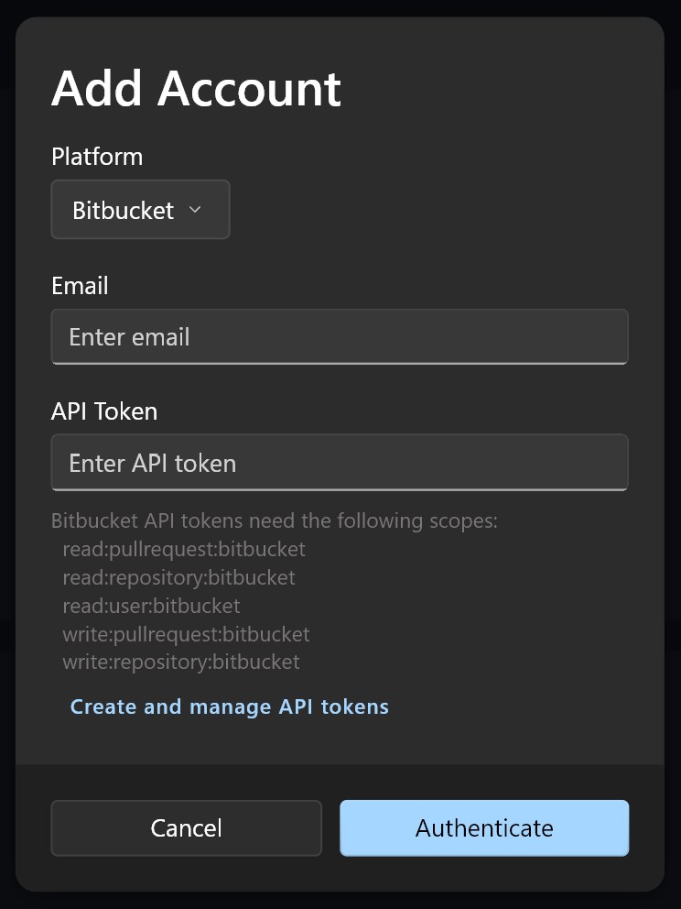Click the Add Account dialog title
Viewport: 681px width, 909px height.
point(197,89)
